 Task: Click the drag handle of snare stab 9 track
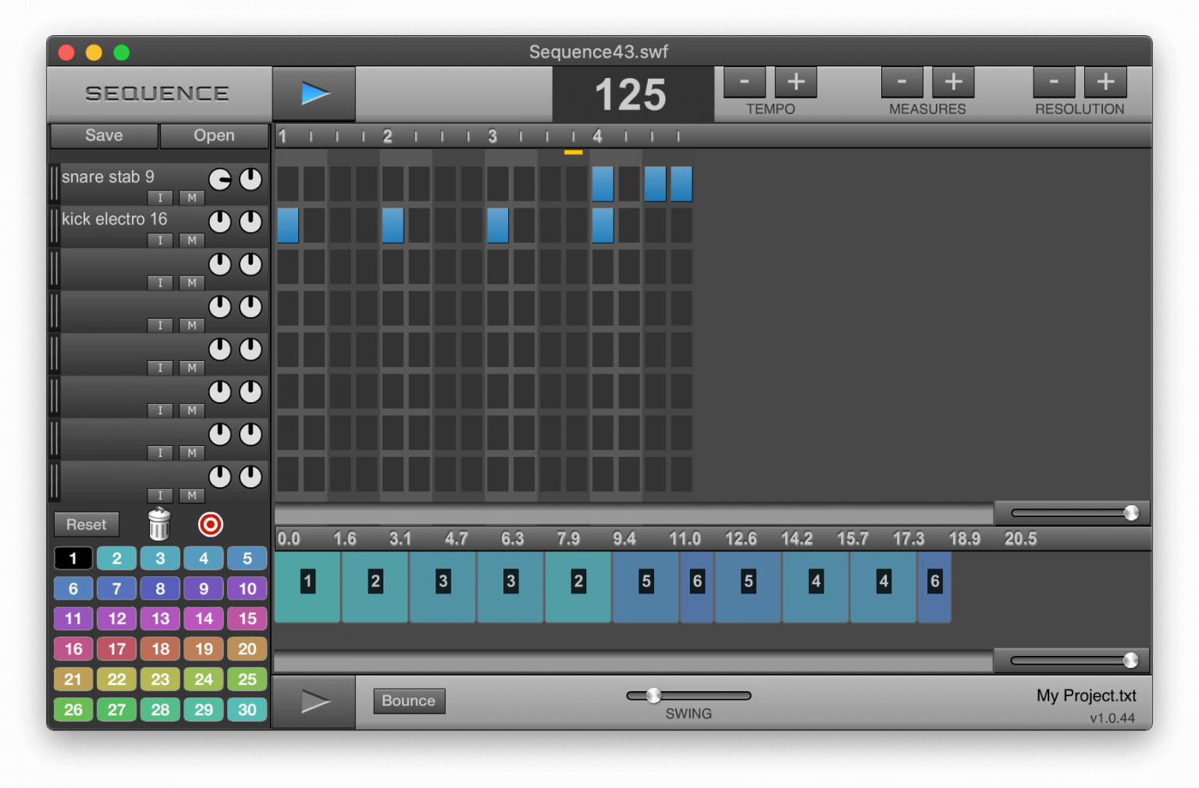(x=54, y=184)
